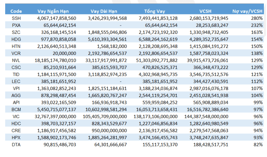The width and height of the screenshot is (267, 157).
Task: Click TID ratio 121%
Action: click(257, 75)
